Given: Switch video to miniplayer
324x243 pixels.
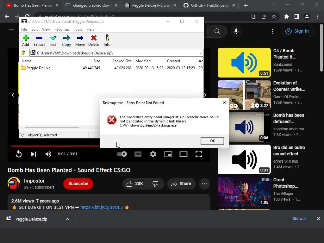Looking at the screenshot, I should click(x=168, y=154).
